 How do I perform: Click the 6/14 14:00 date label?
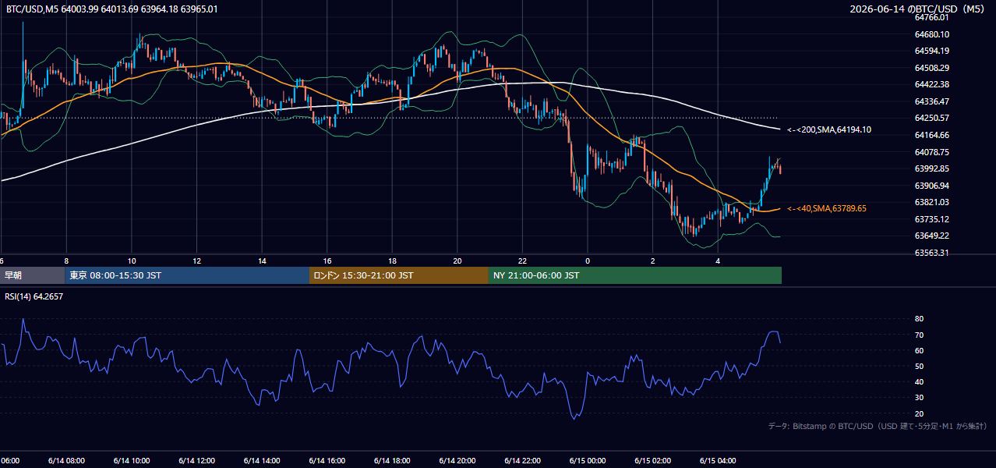coord(262,461)
